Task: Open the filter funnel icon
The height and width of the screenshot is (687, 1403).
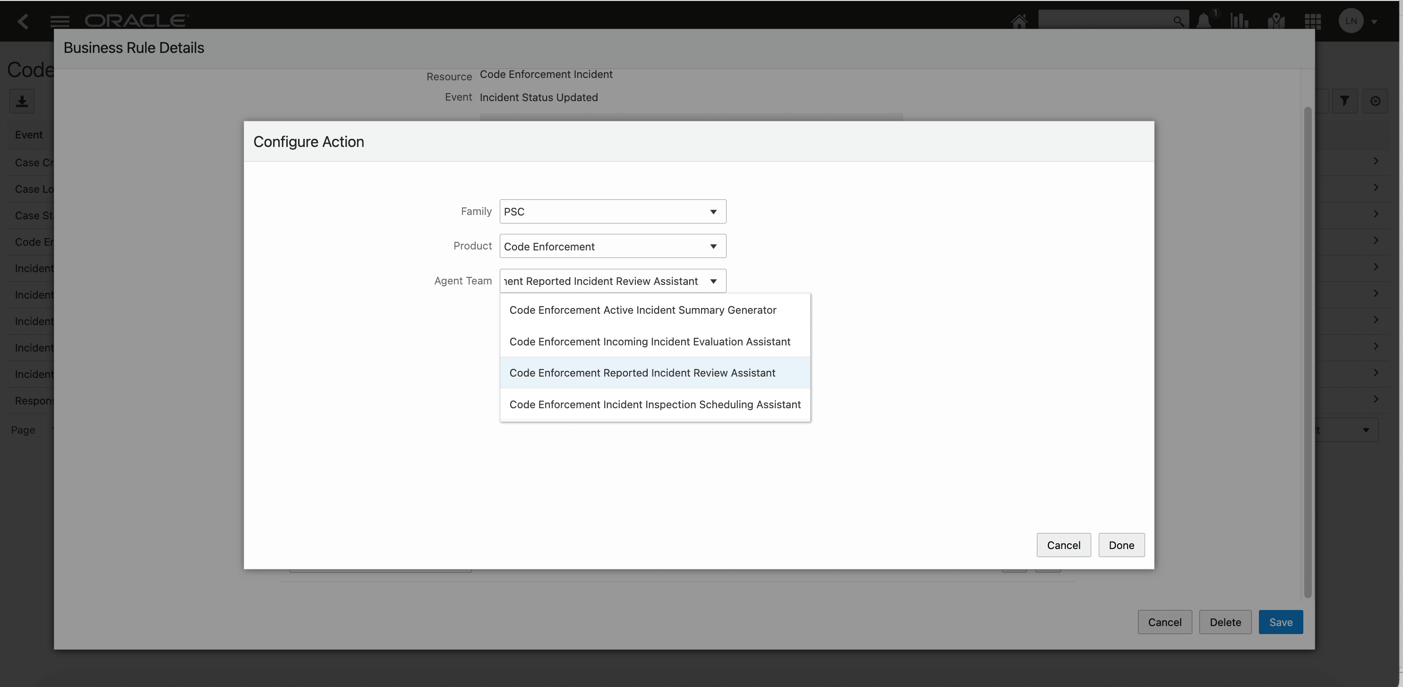Action: 1344,101
